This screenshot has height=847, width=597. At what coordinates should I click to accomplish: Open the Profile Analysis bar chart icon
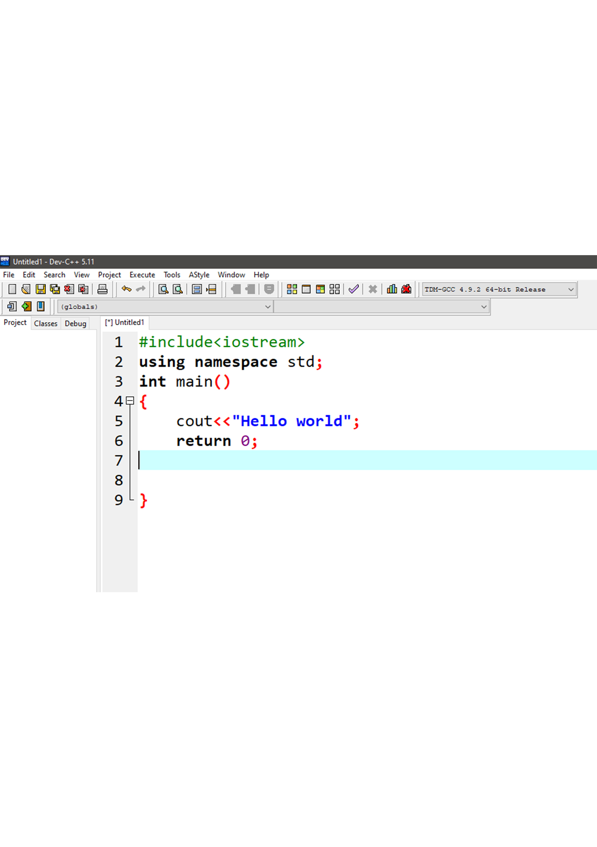click(391, 289)
